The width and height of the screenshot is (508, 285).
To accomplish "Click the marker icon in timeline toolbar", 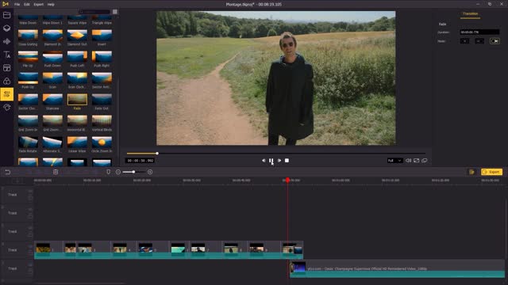I will [109, 173].
